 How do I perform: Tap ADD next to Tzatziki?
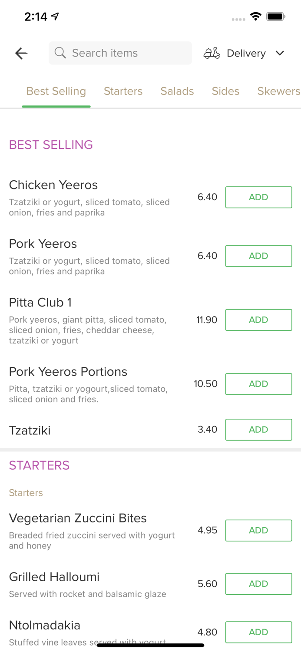tap(258, 430)
